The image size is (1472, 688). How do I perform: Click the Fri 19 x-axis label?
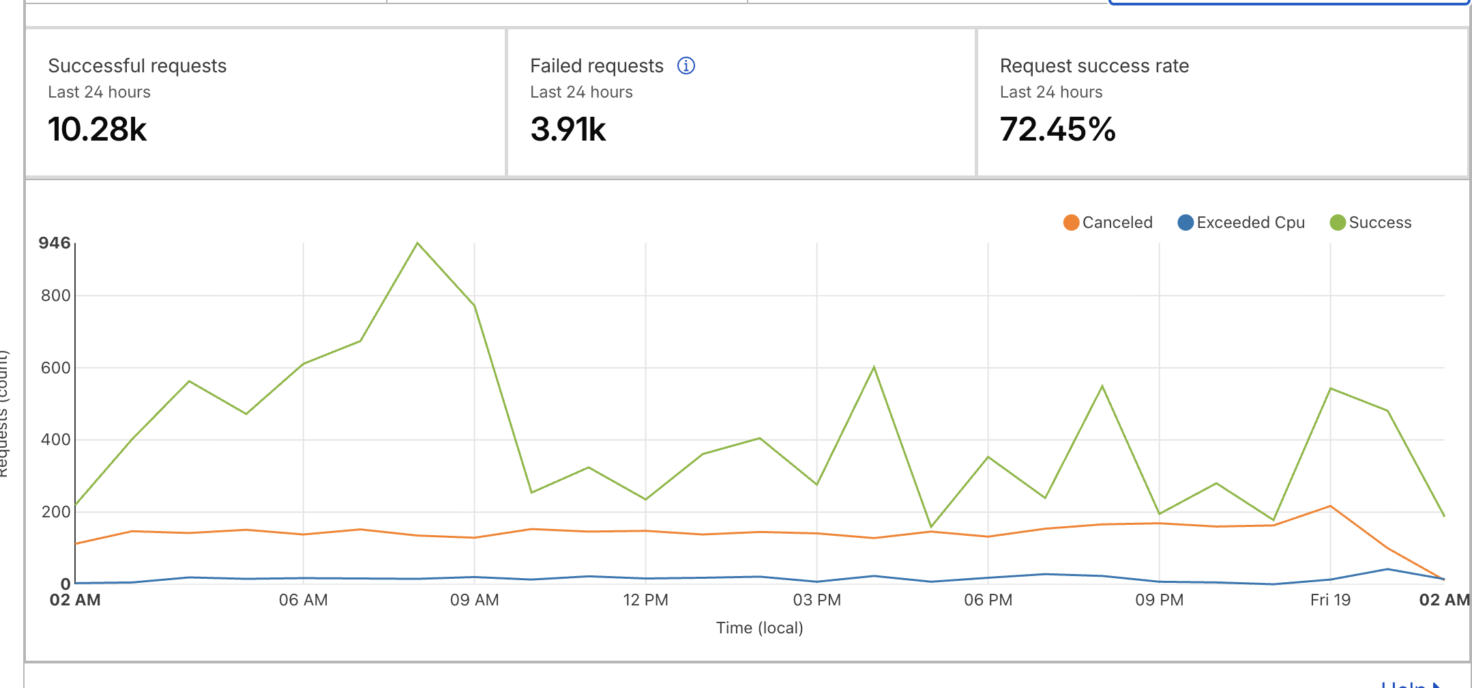1330,600
